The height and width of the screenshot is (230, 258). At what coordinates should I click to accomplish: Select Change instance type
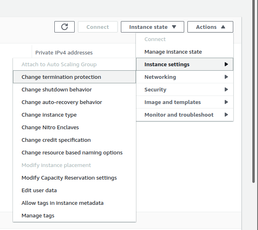(49, 115)
